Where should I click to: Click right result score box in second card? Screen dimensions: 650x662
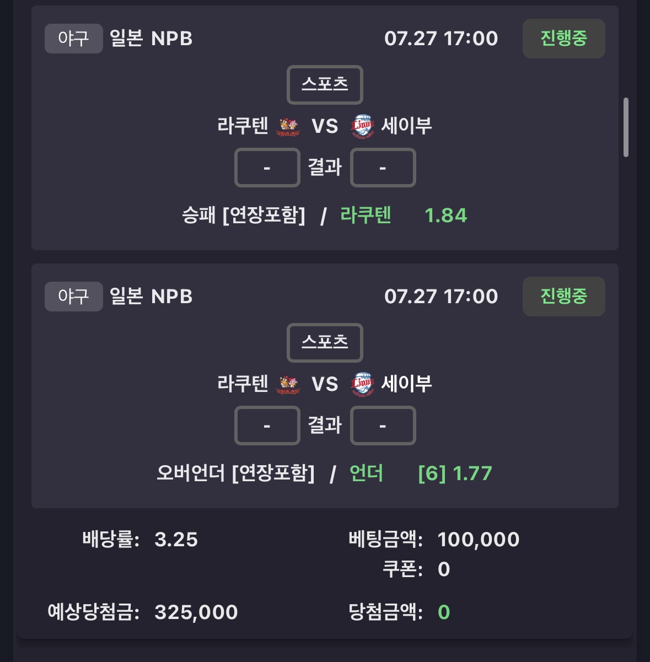383,426
